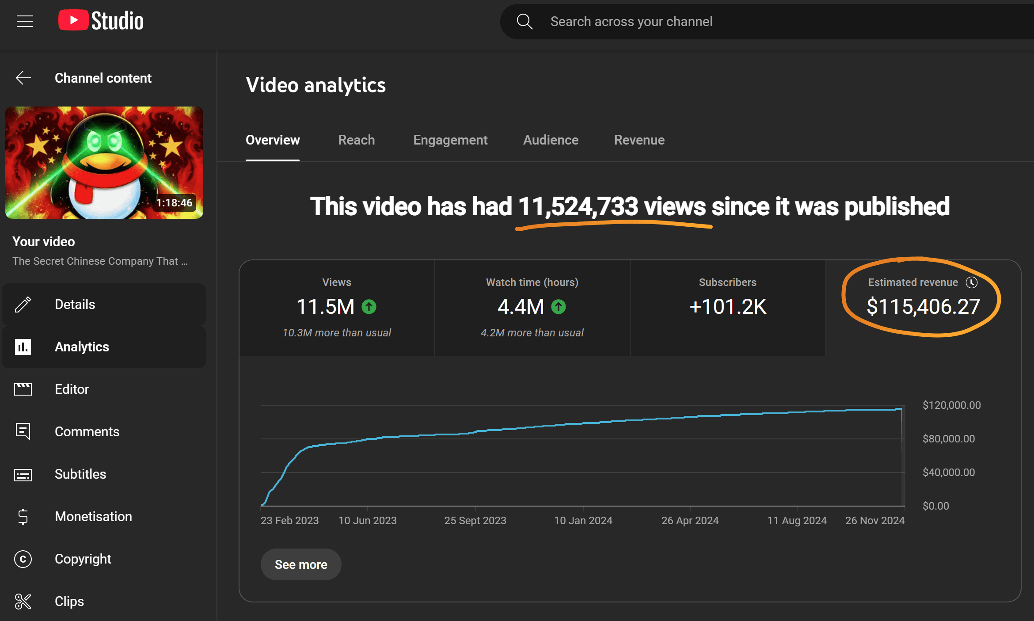Go back via Channel content arrow
1034x621 pixels.
point(23,78)
